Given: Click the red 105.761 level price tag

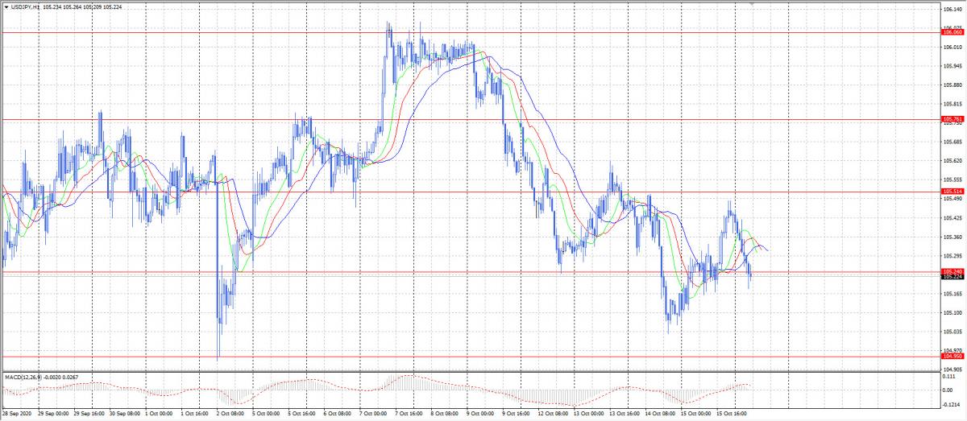Looking at the screenshot, I should pos(952,119).
